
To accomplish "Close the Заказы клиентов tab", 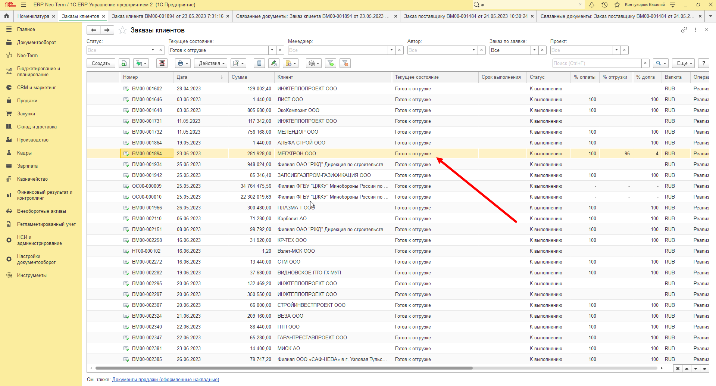I will coord(104,16).
